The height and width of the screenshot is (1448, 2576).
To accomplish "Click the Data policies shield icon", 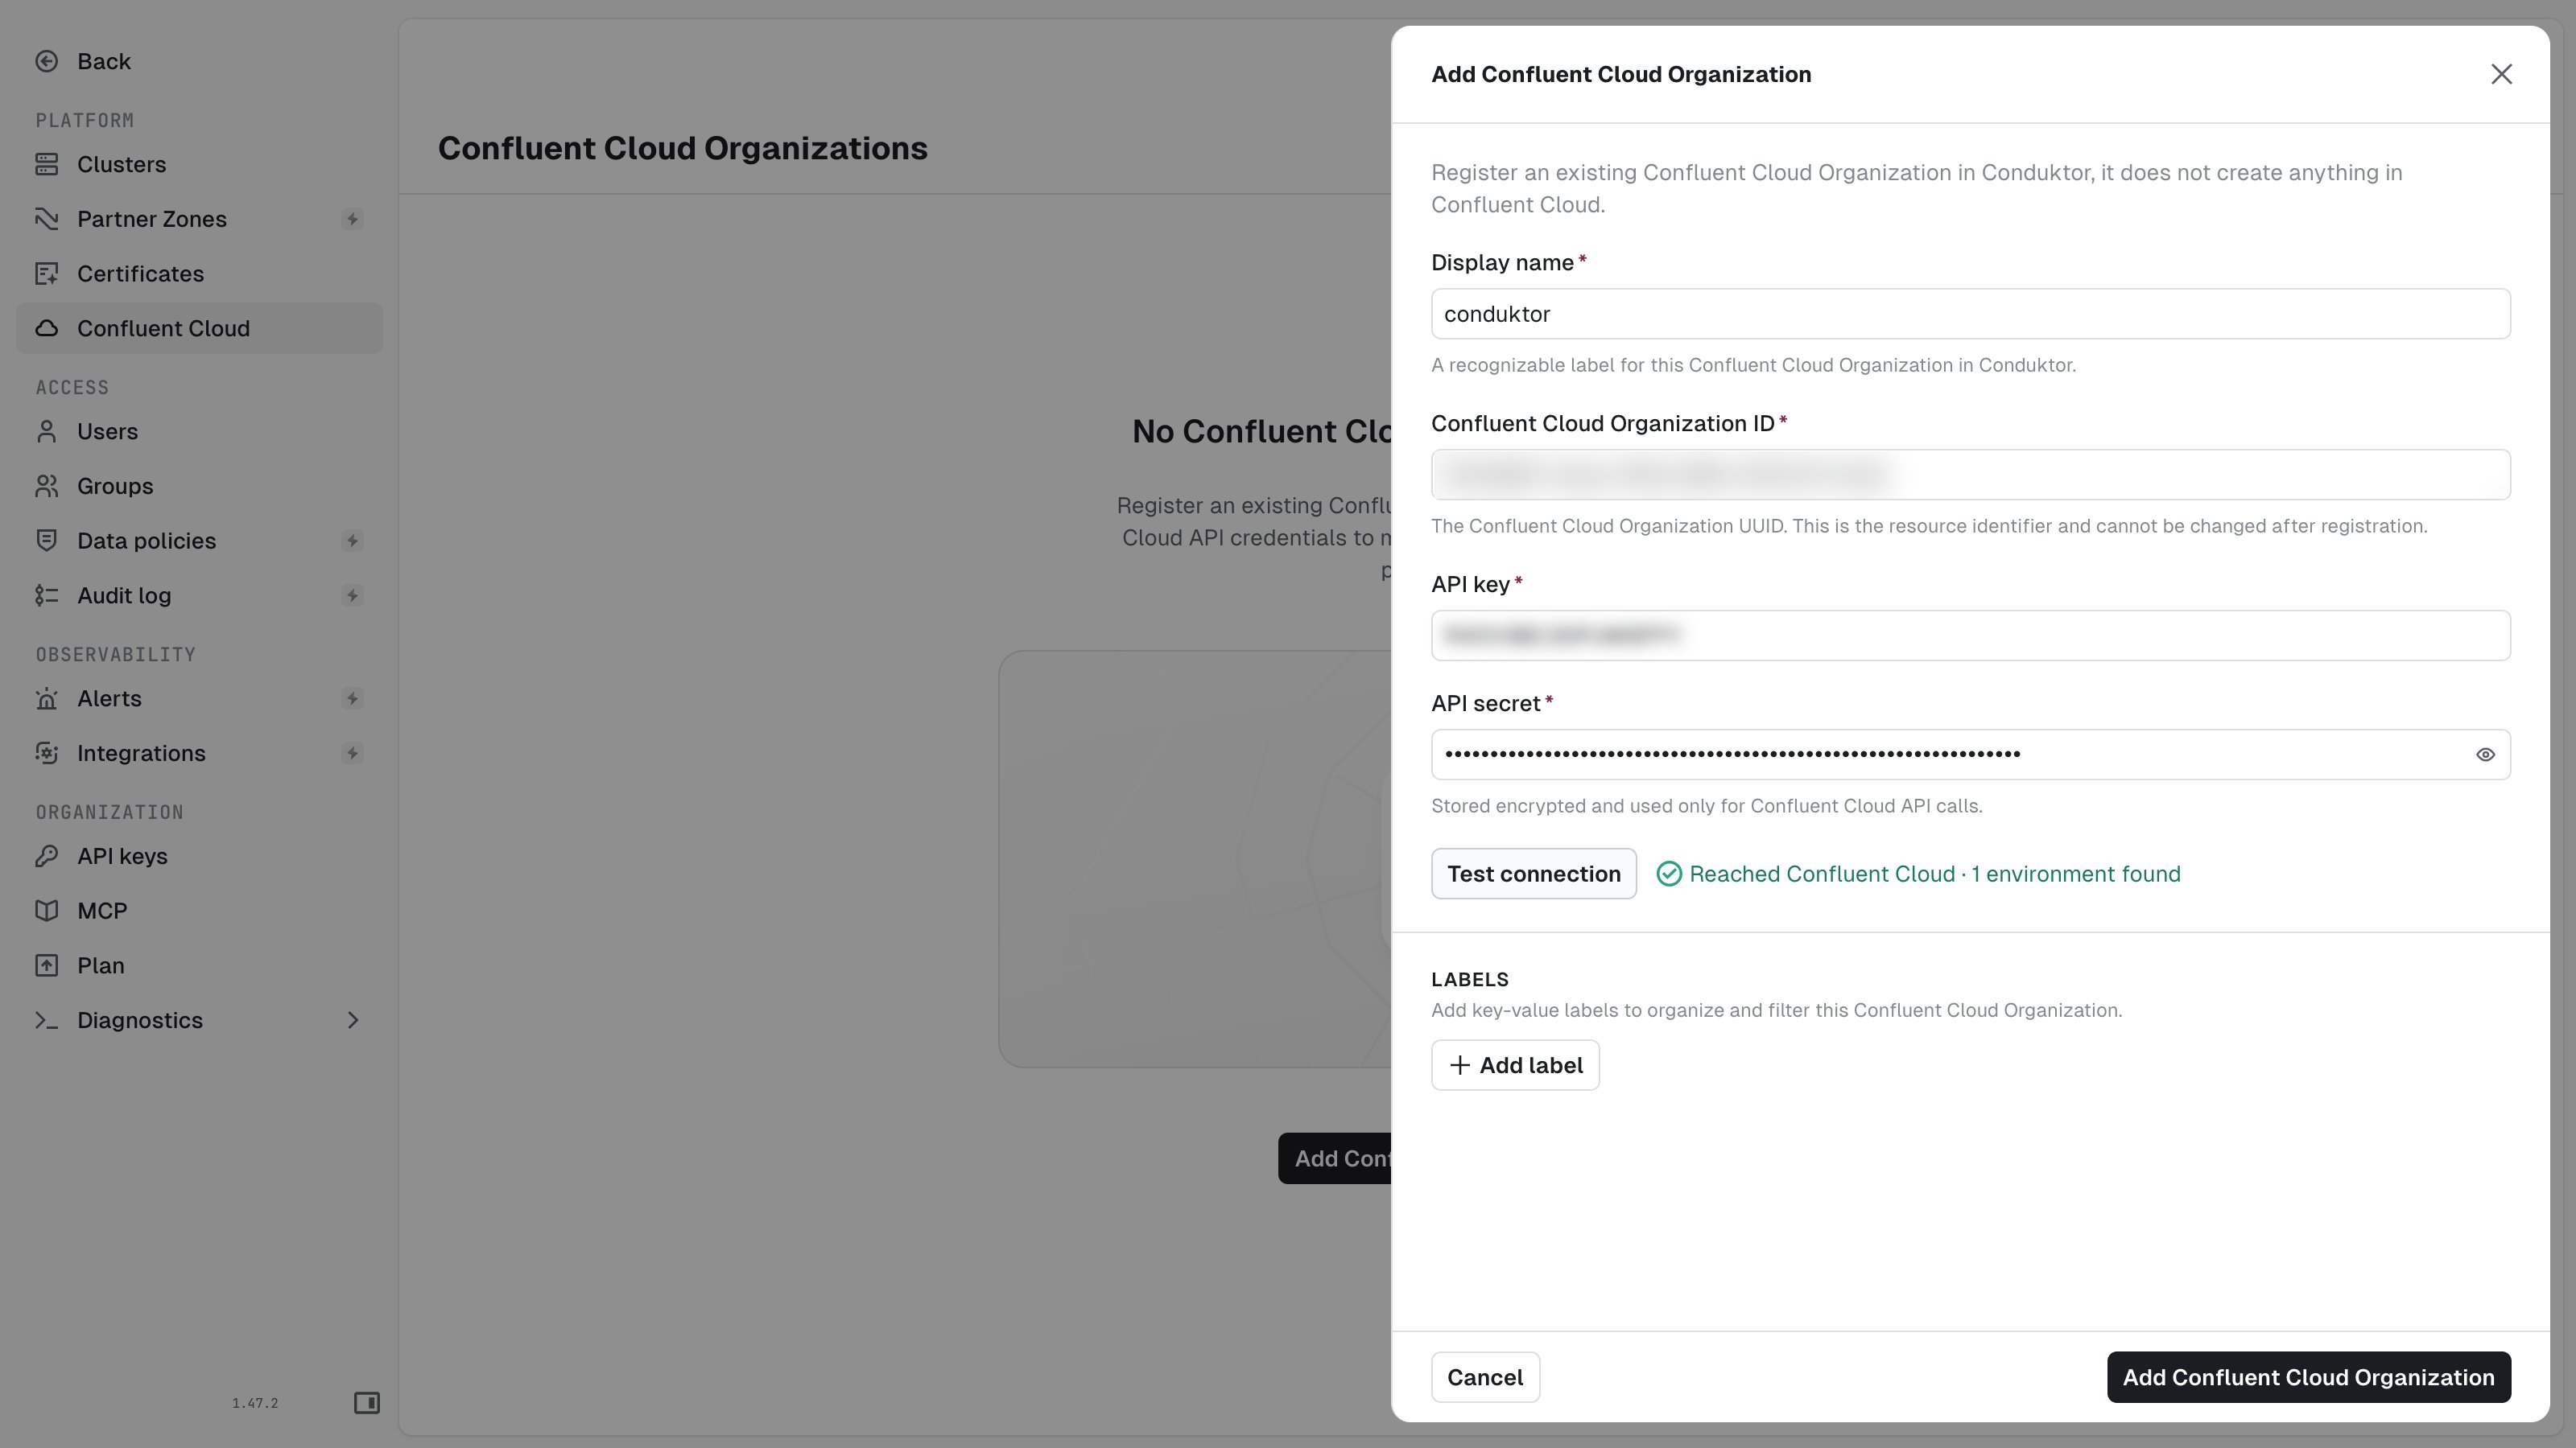I will pyautogui.click(x=47, y=541).
